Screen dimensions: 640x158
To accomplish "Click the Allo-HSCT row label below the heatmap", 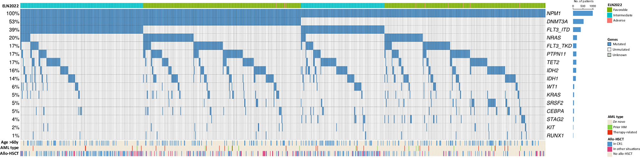I will coord(10,154).
